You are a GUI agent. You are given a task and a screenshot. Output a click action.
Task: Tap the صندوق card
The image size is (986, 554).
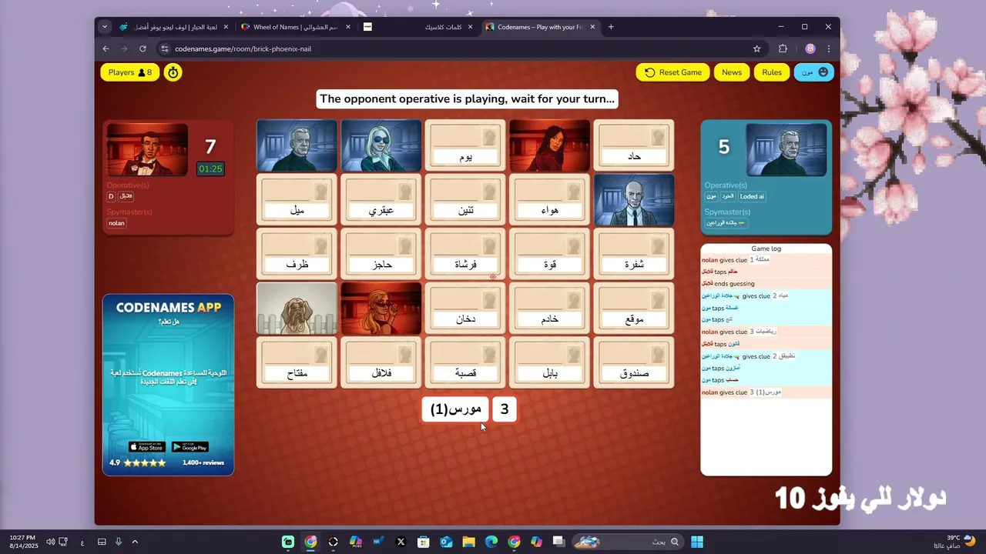click(x=634, y=362)
